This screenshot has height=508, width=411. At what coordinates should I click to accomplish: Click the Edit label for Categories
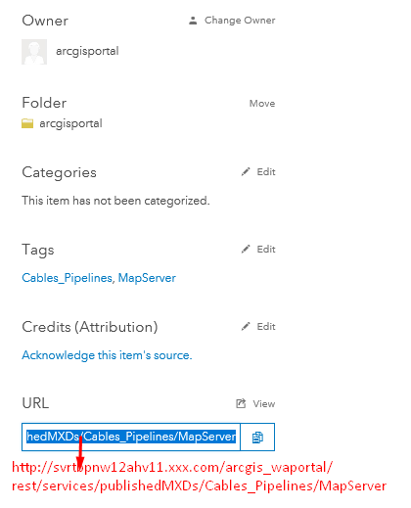tap(266, 171)
